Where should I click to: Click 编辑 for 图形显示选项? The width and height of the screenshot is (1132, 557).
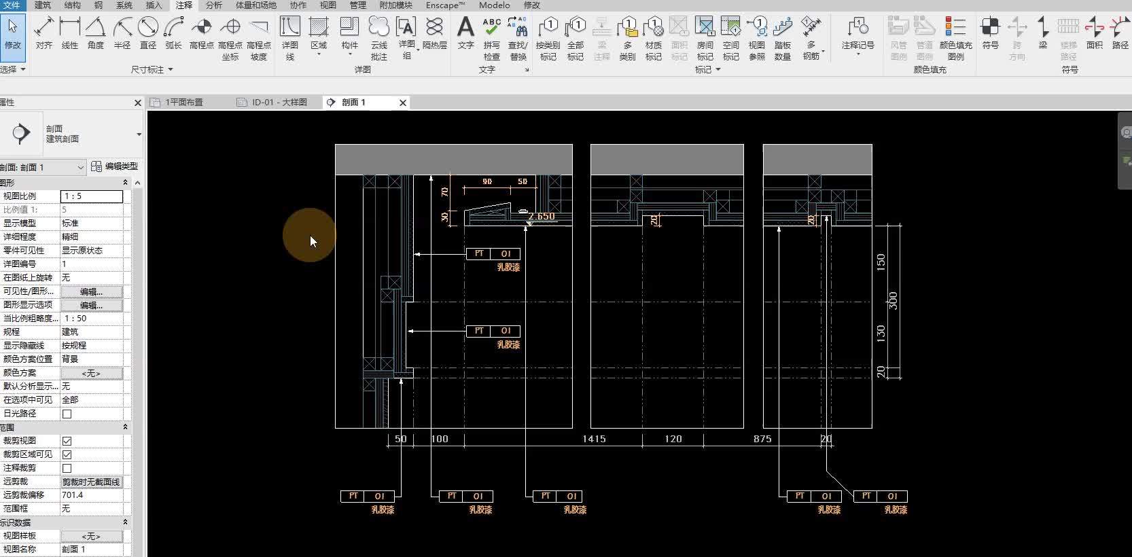[92, 305]
